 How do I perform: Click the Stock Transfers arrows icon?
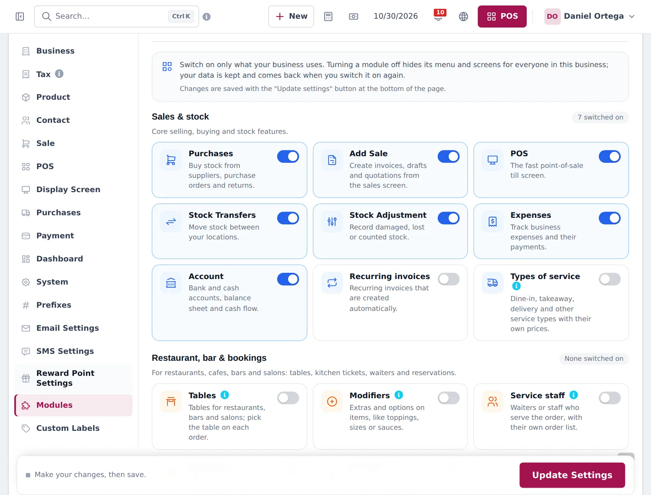pyautogui.click(x=171, y=221)
